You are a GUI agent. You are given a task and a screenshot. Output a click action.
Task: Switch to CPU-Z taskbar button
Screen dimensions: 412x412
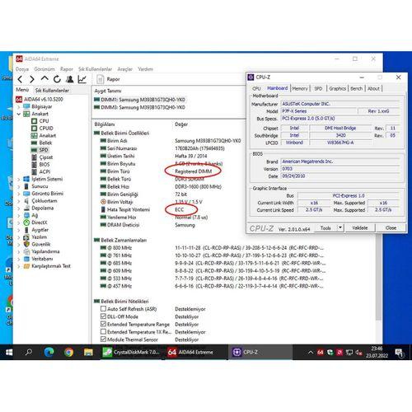pos(260,352)
